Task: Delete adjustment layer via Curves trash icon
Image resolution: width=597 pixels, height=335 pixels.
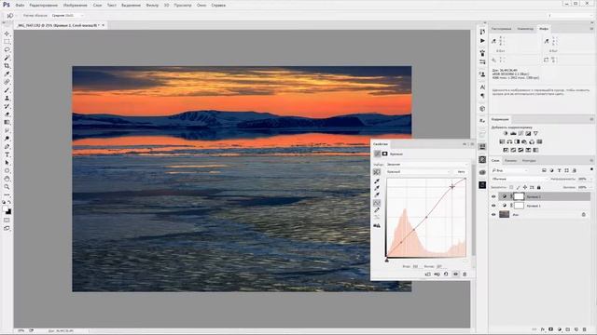Action: point(465,274)
